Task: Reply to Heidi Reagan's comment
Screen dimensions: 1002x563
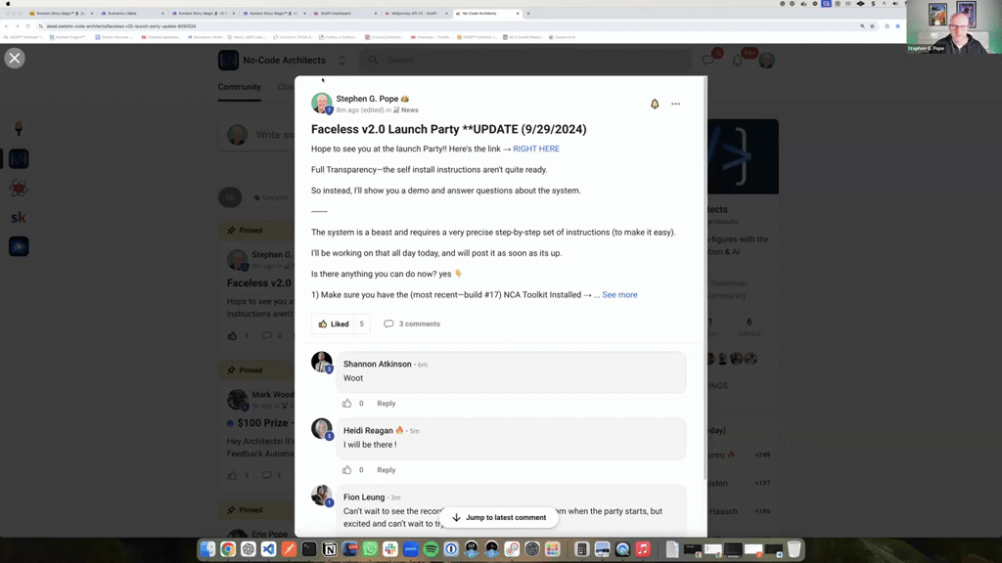Action: pos(386,470)
